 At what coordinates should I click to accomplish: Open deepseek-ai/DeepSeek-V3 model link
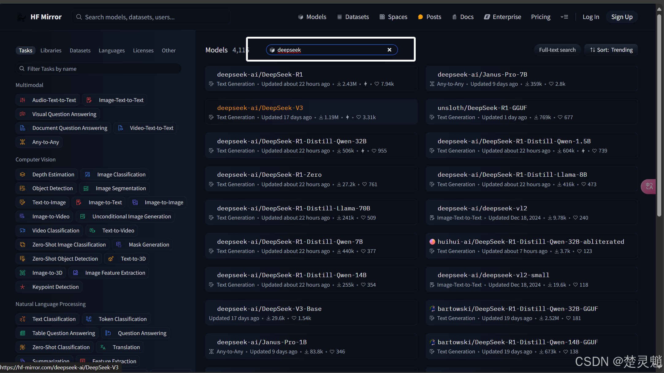pos(260,108)
